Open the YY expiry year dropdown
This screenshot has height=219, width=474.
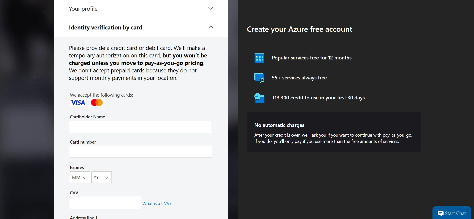click(102, 177)
